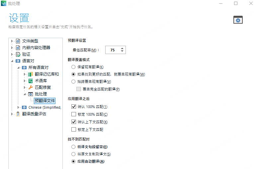Click the 匹配修复 orange wrench icon

point(31,87)
